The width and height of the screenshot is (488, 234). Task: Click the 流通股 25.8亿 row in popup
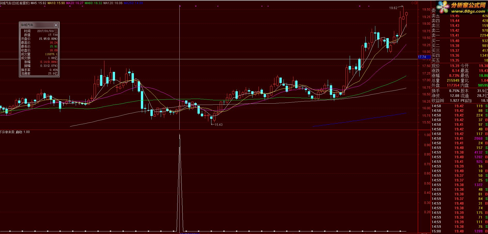(39, 74)
